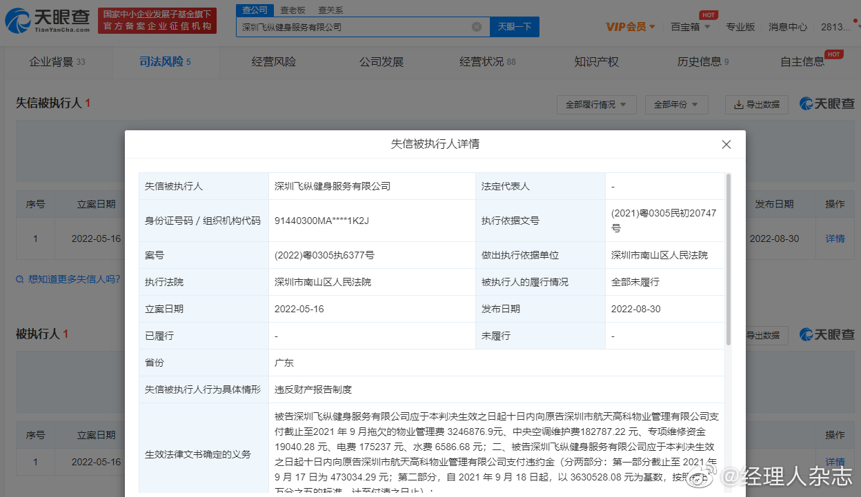This screenshot has height=497, width=861.
Task: Open the VIP会员 dropdown
Action: click(630, 27)
